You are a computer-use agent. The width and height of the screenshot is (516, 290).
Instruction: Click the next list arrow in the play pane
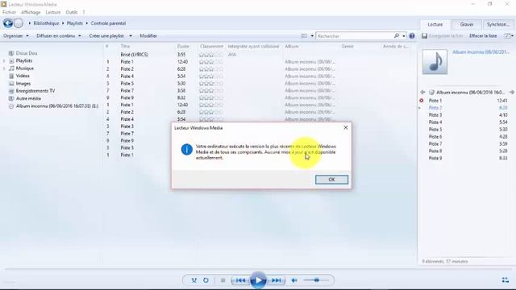512,93
